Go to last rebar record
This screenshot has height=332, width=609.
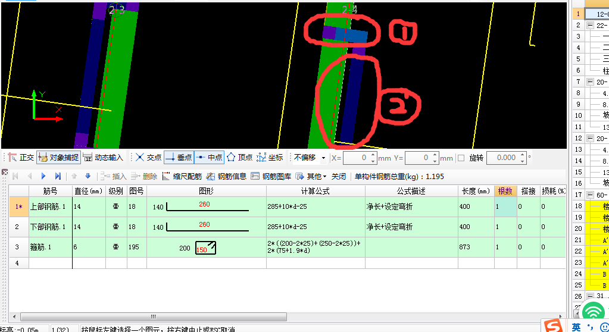click(58, 176)
